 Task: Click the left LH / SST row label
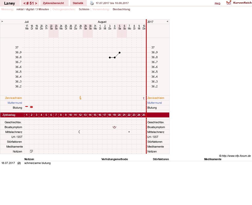click(x=17, y=137)
